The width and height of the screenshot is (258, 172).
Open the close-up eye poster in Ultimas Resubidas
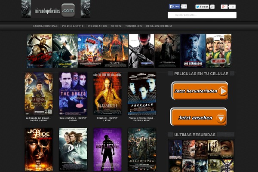coord(227,149)
